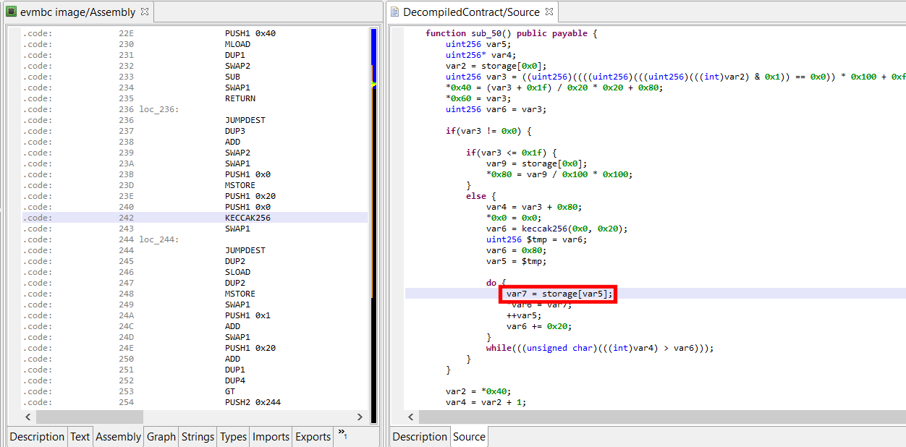The height and width of the screenshot is (447, 906).
Task: Select the Assembly tab at the panel bottom
Action: pyautogui.click(x=118, y=437)
